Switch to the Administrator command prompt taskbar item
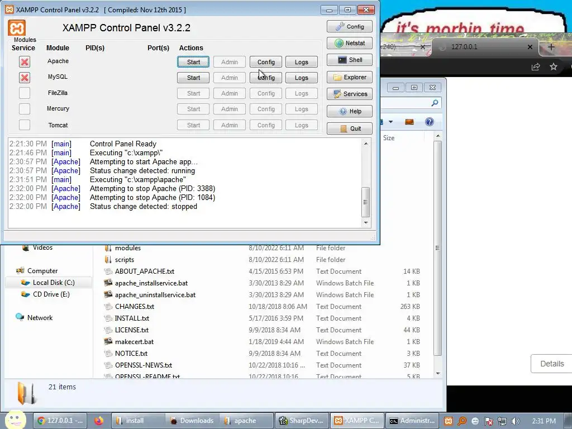This screenshot has width=572, height=429. [412, 421]
